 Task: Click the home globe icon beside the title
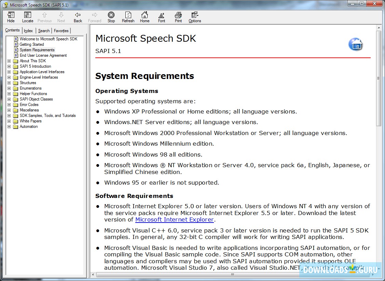coord(356,44)
